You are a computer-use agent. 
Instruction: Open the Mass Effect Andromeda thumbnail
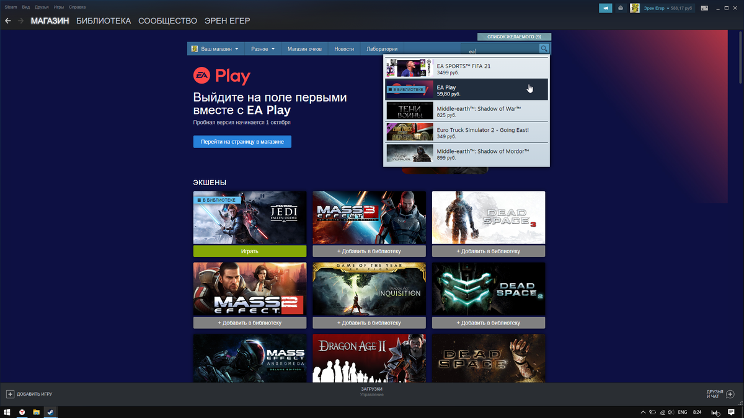[250, 358]
